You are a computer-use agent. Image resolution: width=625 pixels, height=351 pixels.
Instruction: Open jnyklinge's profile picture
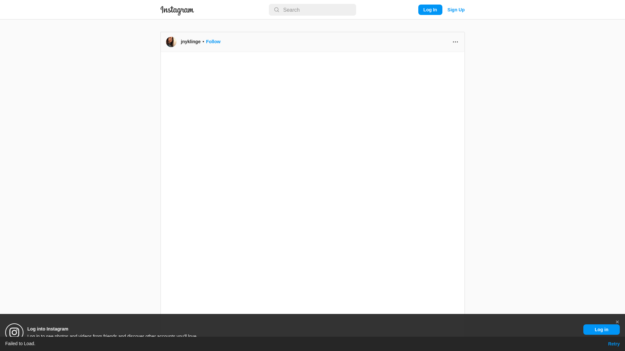[x=171, y=42]
